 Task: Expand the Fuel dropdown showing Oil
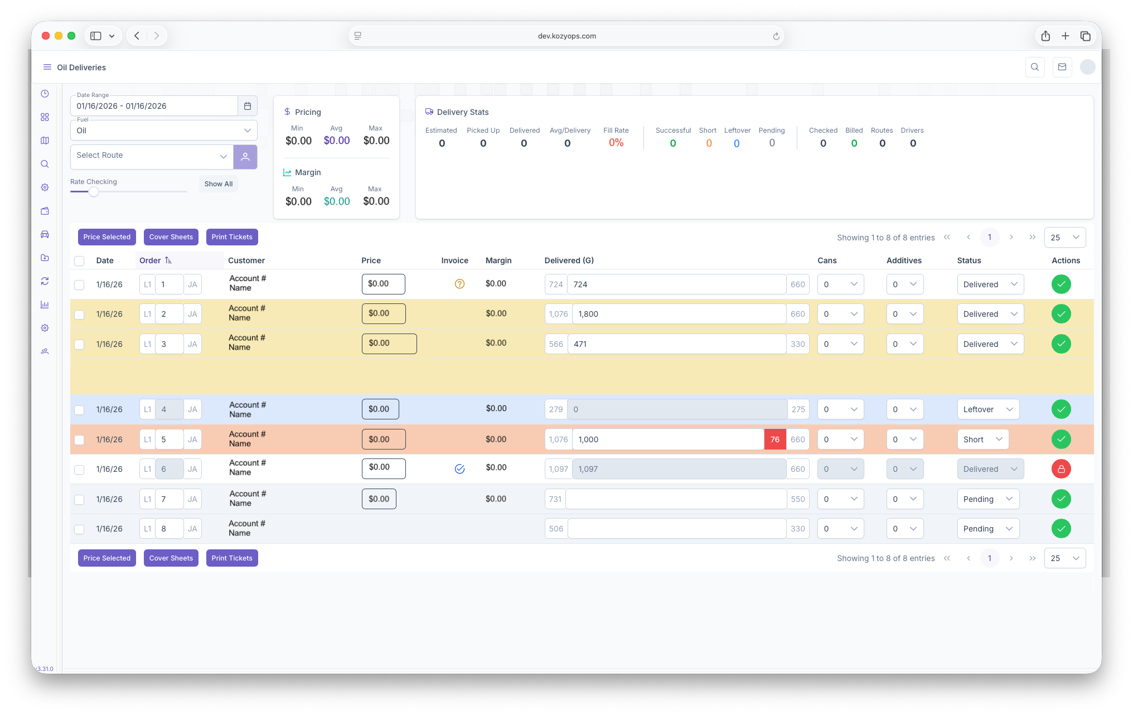tap(164, 131)
